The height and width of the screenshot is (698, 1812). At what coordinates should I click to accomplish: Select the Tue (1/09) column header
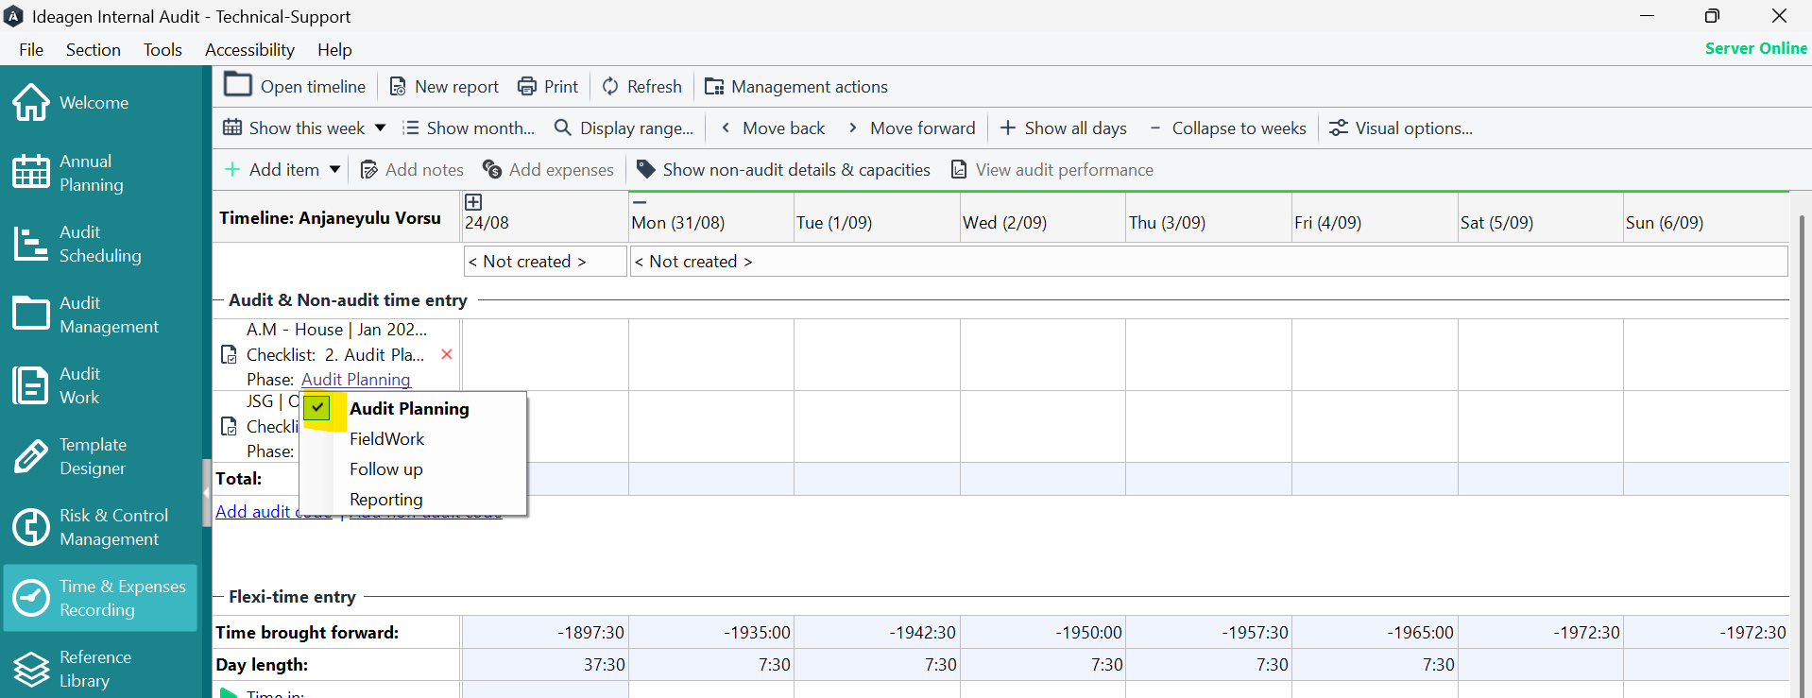tap(877, 217)
